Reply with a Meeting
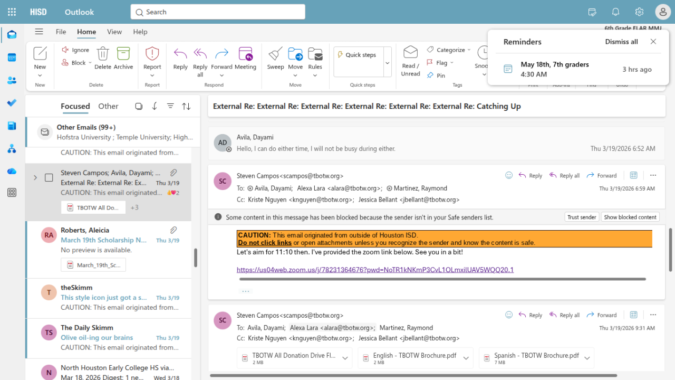 pyautogui.click(x=245, y=58)
